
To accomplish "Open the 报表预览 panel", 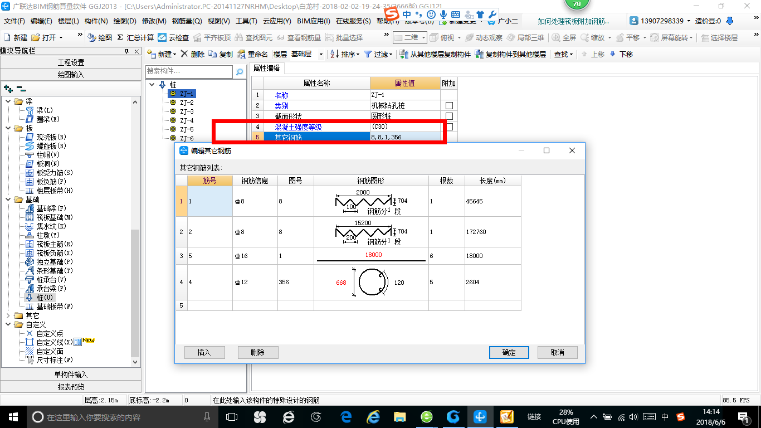I will [x=71, y=387].
